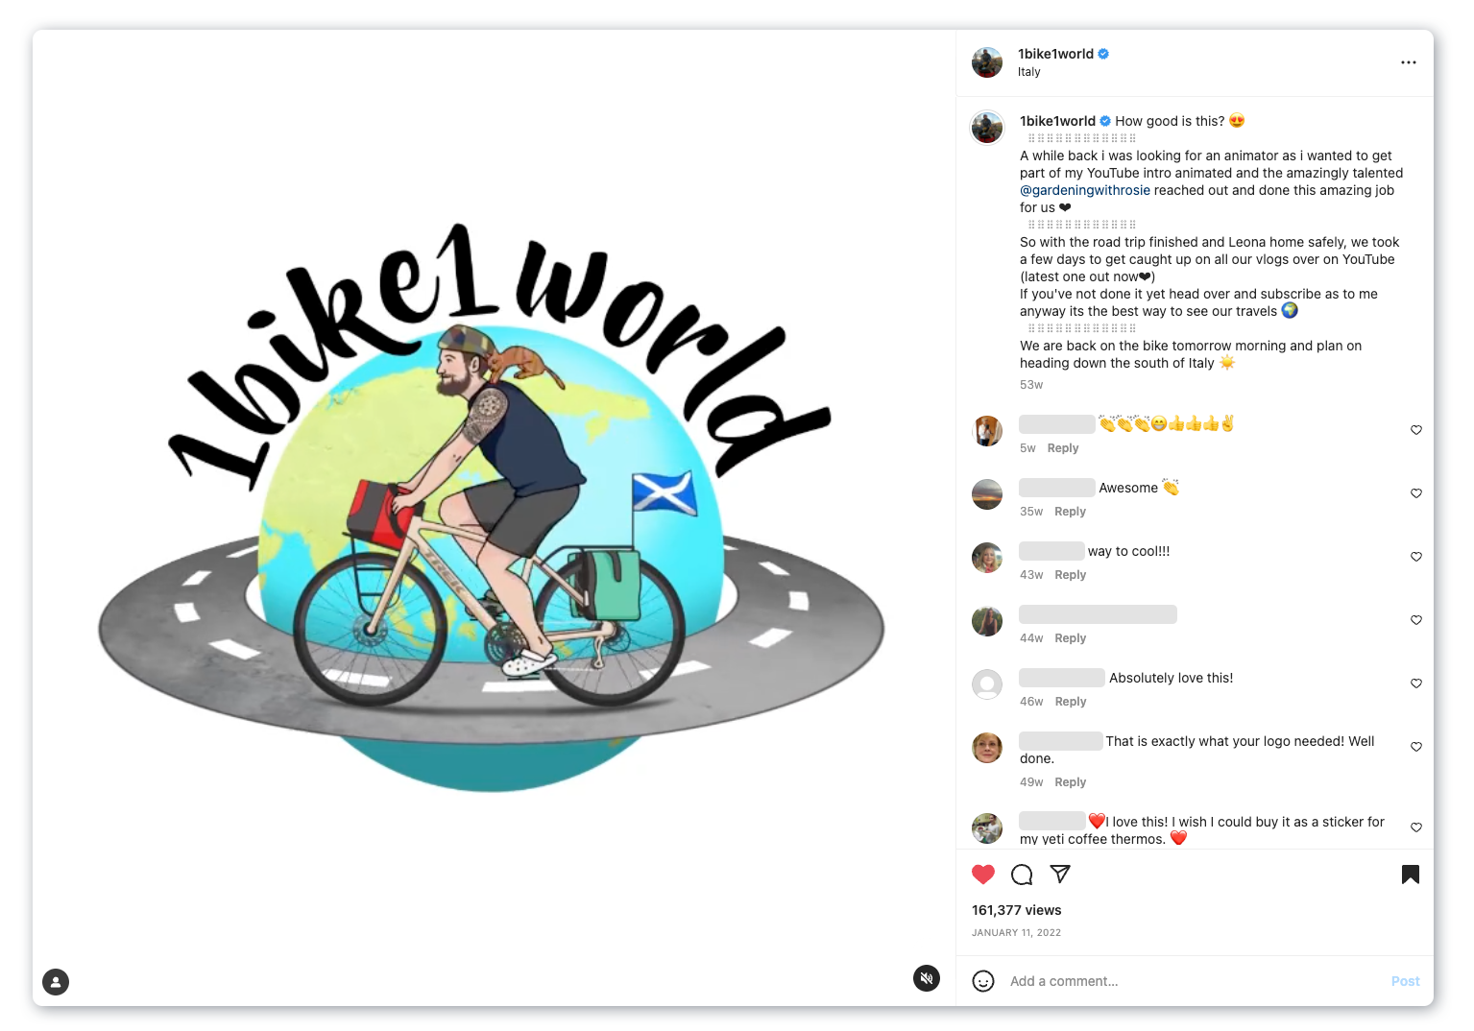Show tagged people icon on video
Screen dimensions: 1474x1031
coord(56,982)
